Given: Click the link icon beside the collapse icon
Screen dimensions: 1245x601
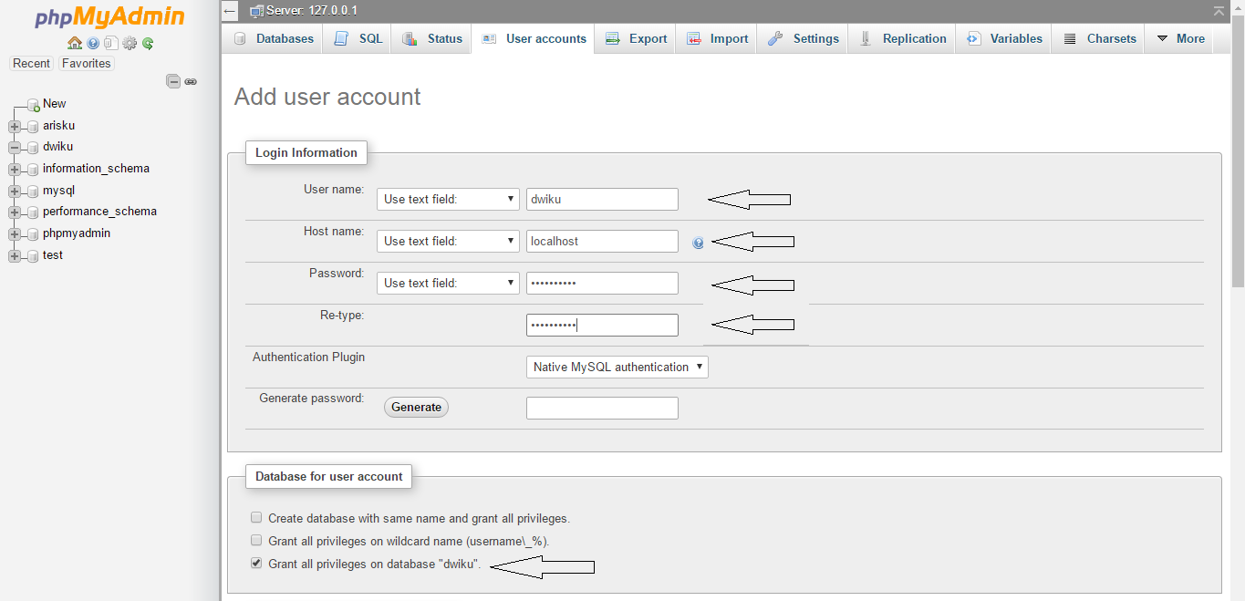Looking at the screenshot, I should tap(191, 81).
